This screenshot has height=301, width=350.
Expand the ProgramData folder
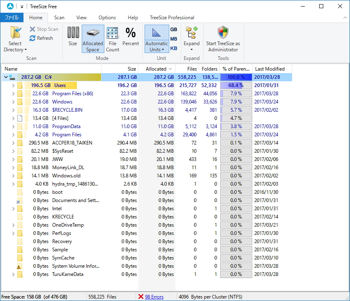14,127
